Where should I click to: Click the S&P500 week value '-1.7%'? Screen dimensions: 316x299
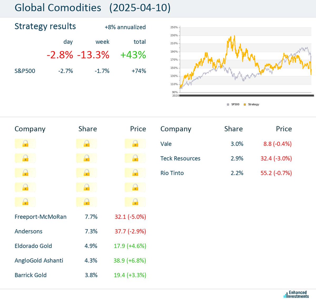[102, 71]
